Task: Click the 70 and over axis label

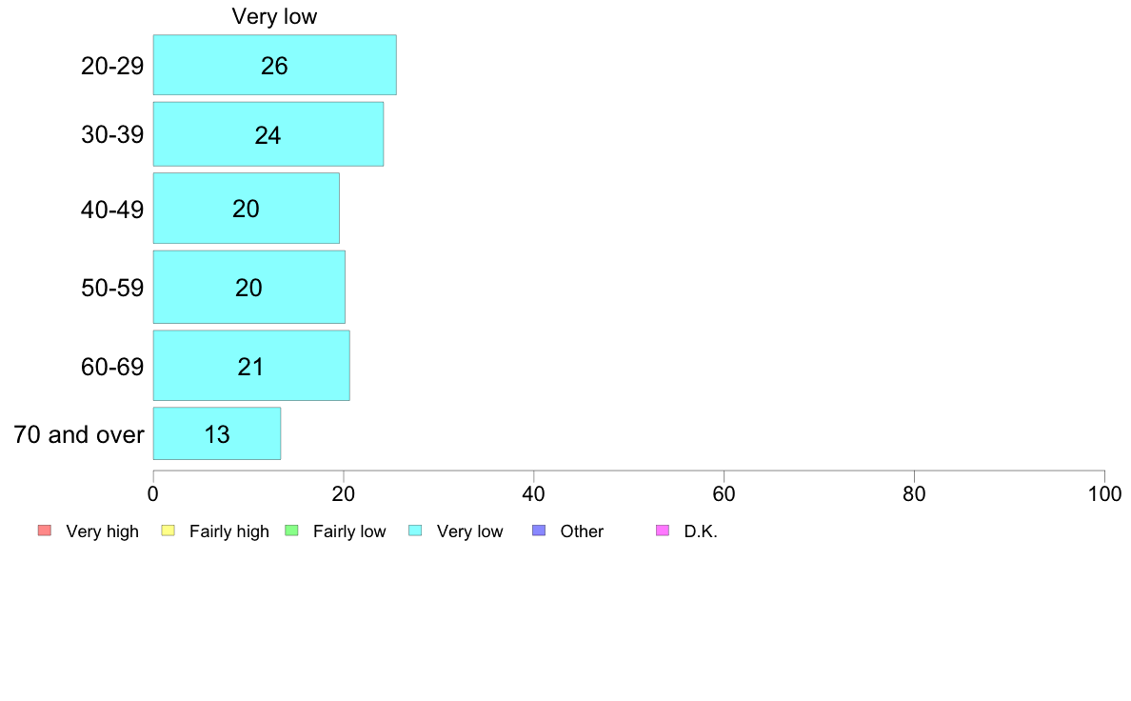Action: click(x=79, y=434)
